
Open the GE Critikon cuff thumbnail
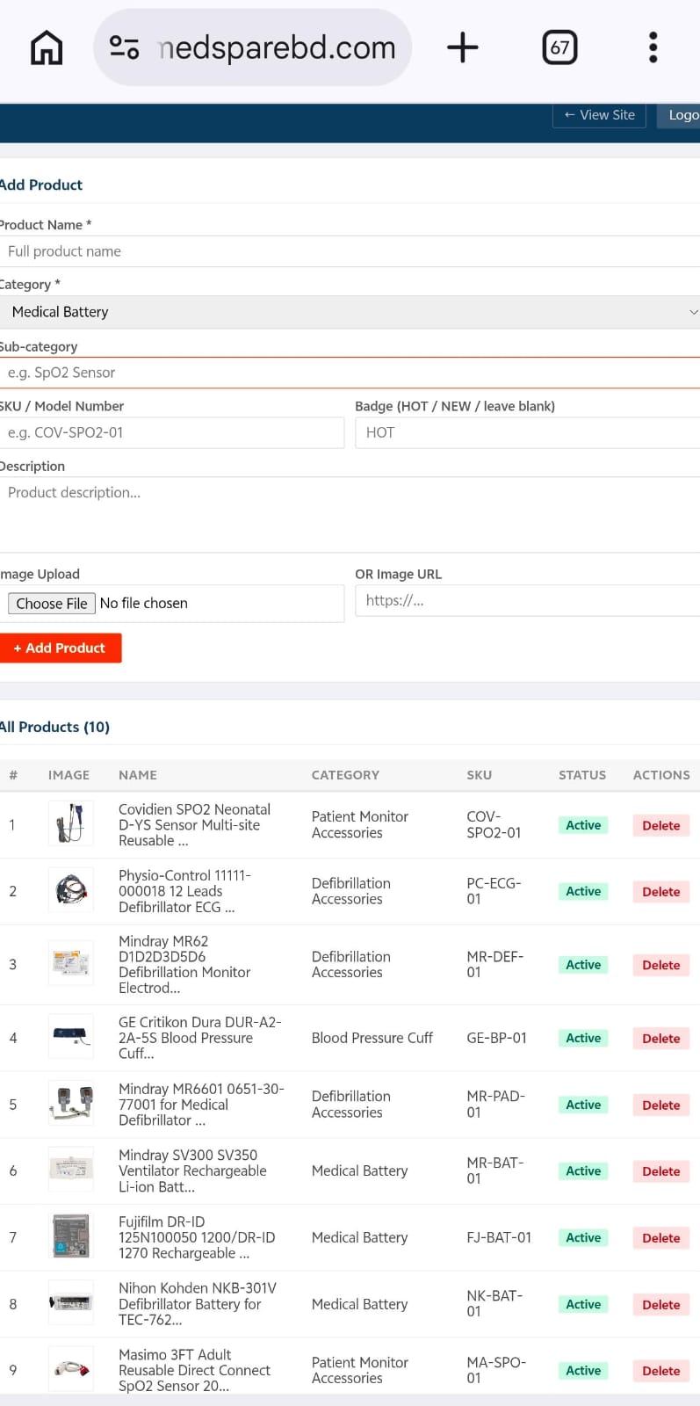point(70,1038)
